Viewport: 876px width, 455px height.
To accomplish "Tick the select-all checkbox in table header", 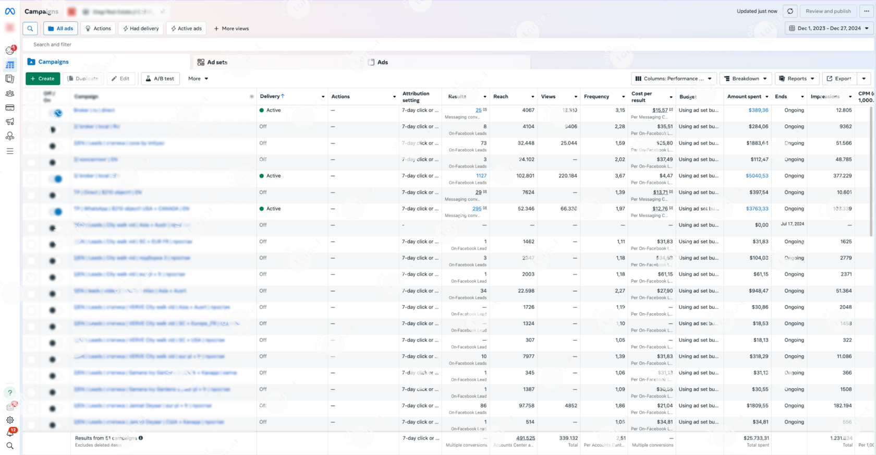I will (x=32, y=97).
